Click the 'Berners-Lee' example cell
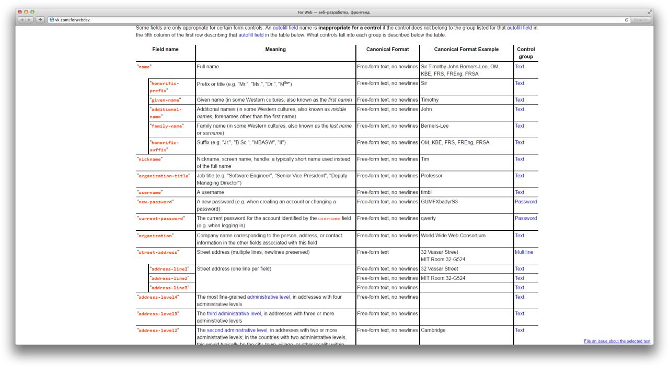Screen dimensions: 669x367 click(x=466, y=129)
